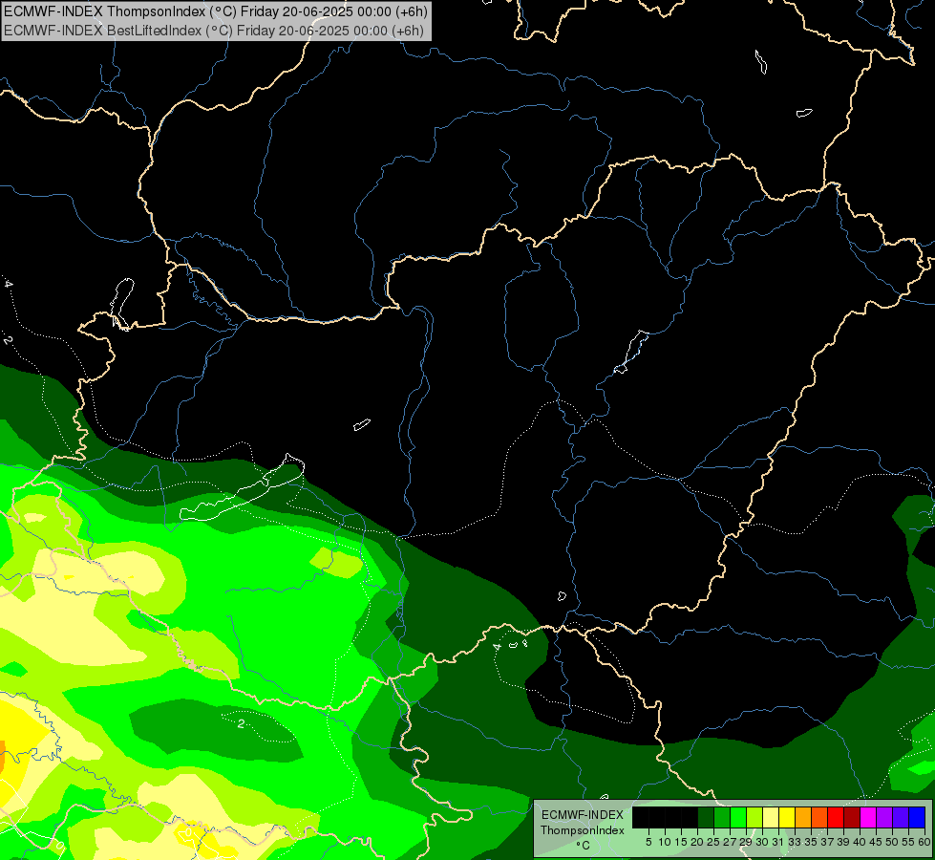Pick the pale yellow 30-31 legend swatch
Screen dimensions: 935x860
[x=771, y=817]
